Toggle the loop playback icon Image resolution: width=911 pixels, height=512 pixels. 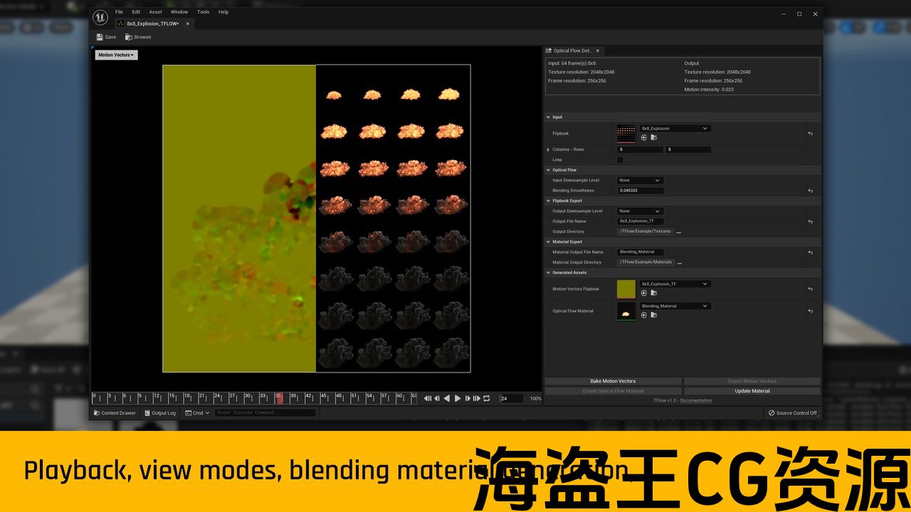coord(487,398)
